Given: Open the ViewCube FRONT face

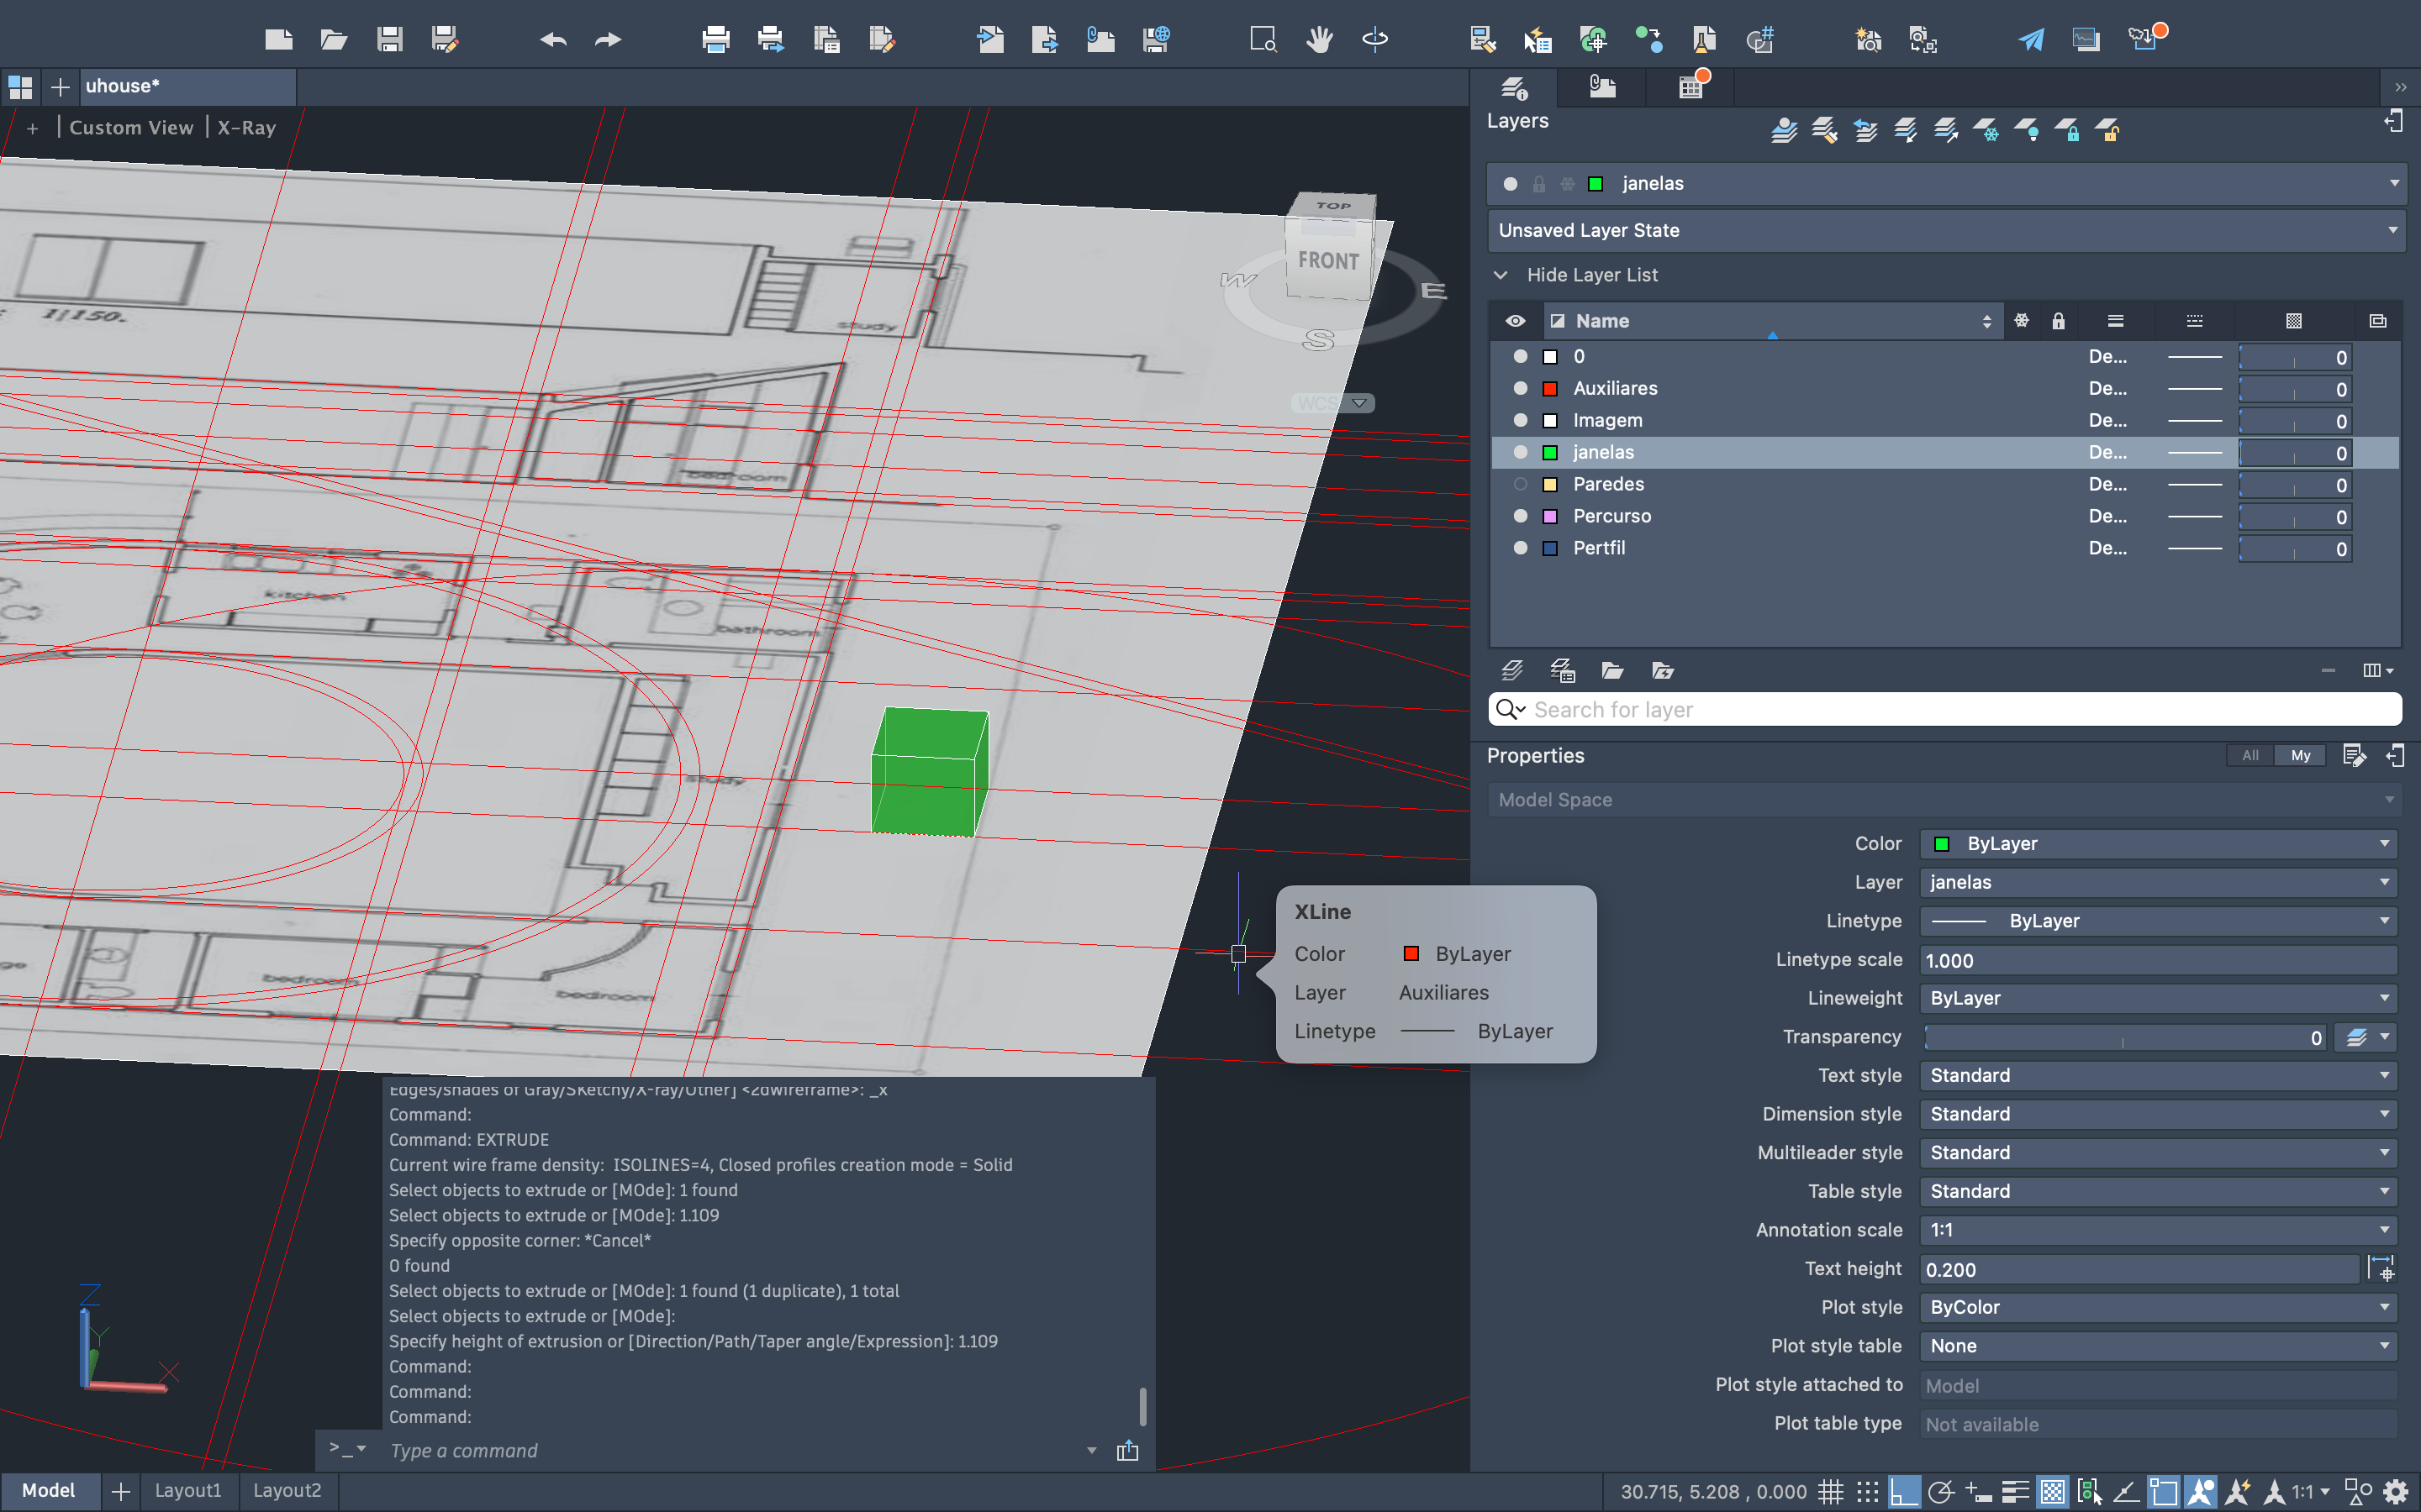Looking at the screenshot, I should click(1327, 260).
